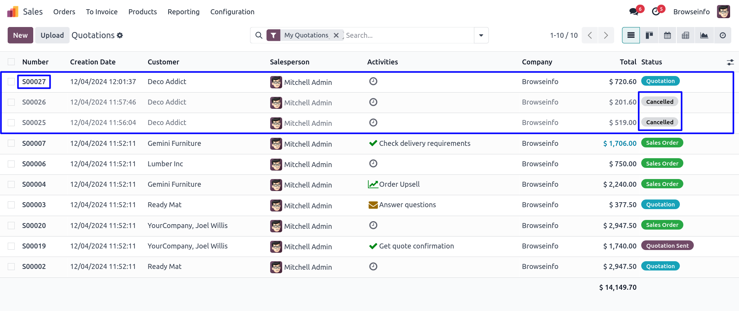Open the optional columns adjuster

point(730,62)
